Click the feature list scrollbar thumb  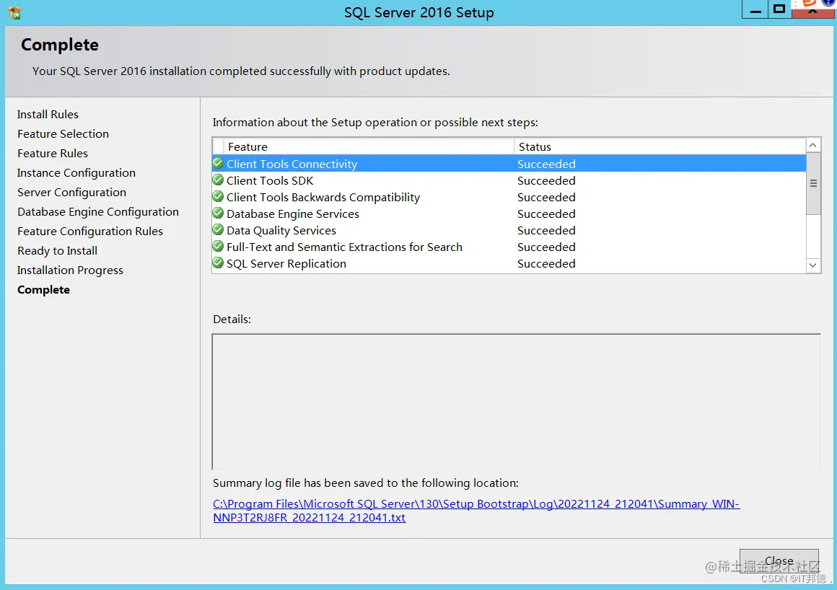pos(813,183)
